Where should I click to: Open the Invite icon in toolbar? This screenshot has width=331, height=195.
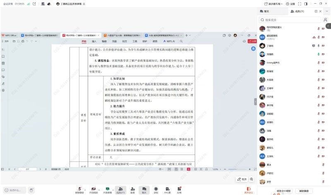(x=132, y=189)
